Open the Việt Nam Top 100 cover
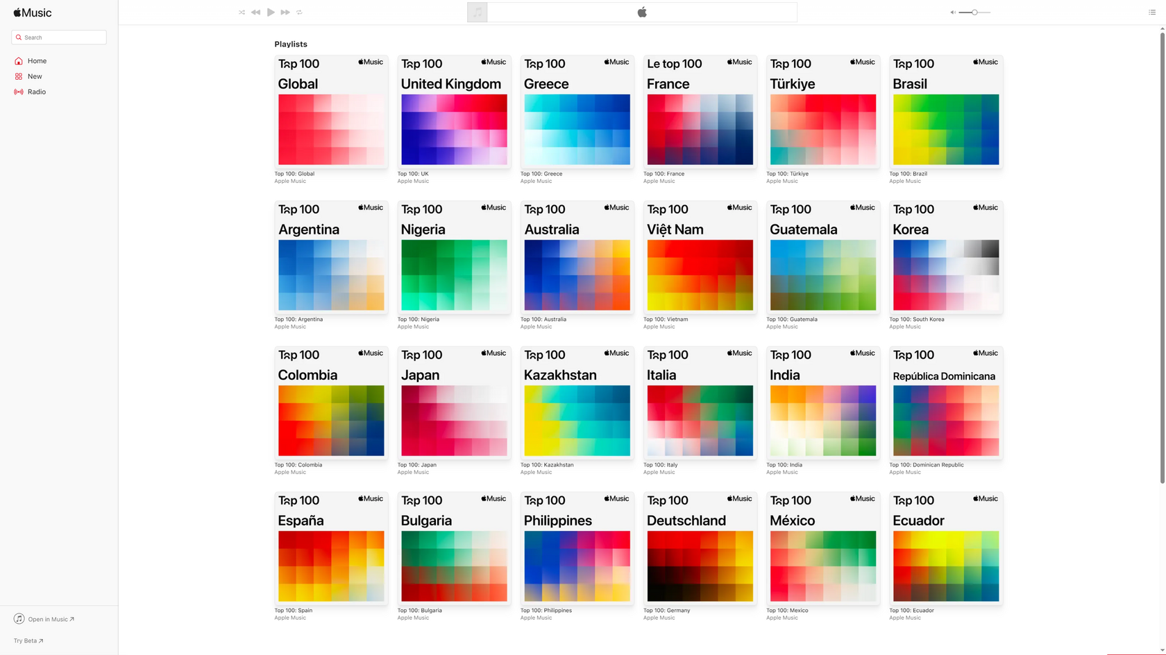The height and width of the screenshot is (655, 1166). (x=700, y=257)
